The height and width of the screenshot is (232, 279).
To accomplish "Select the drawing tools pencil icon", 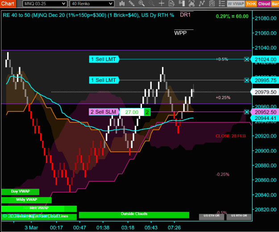I will (132, 4).
